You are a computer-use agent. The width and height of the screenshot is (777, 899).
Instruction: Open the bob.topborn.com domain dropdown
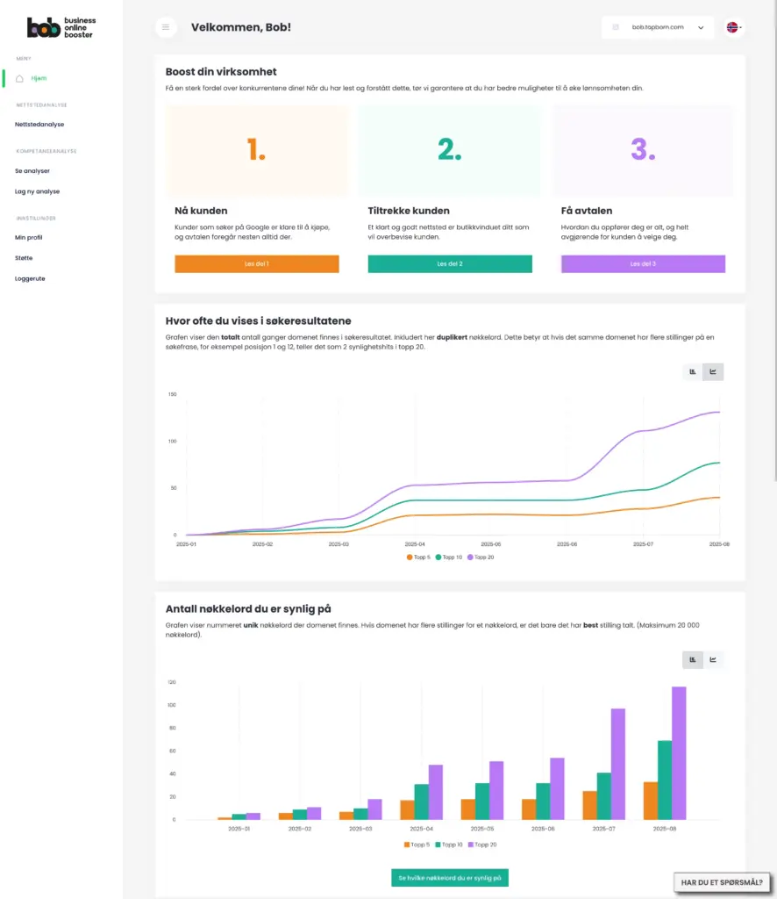click(x=658, y=27)
